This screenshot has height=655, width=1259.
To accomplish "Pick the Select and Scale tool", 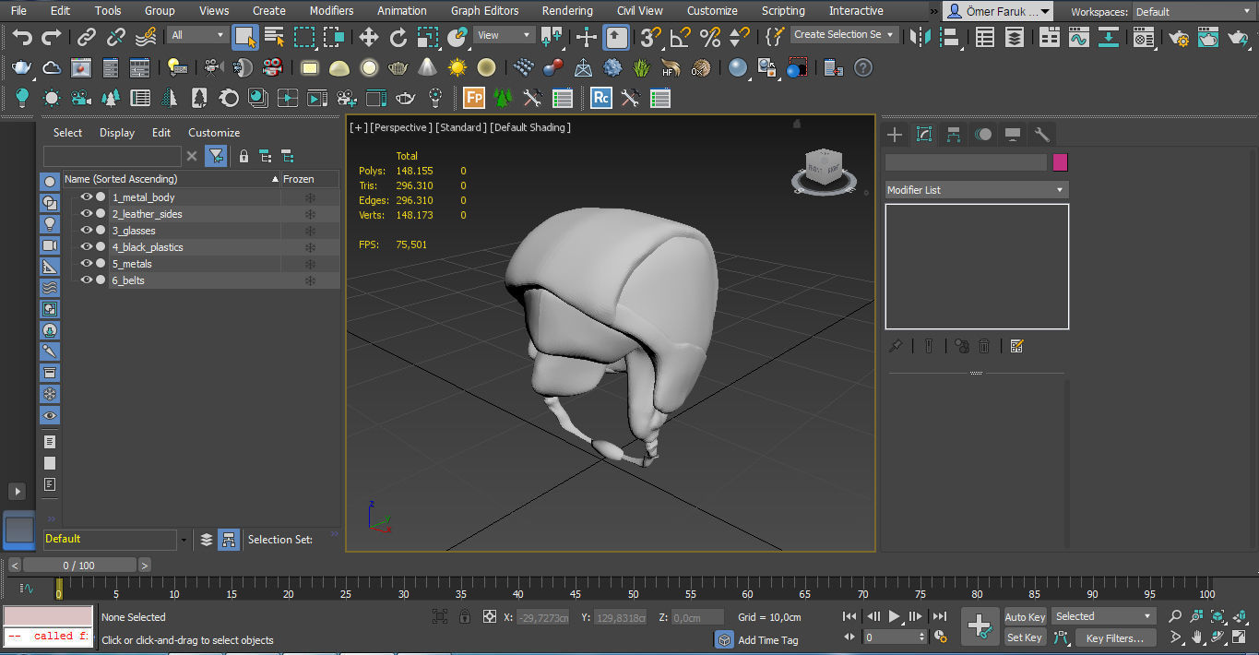I will pos(428,37).
